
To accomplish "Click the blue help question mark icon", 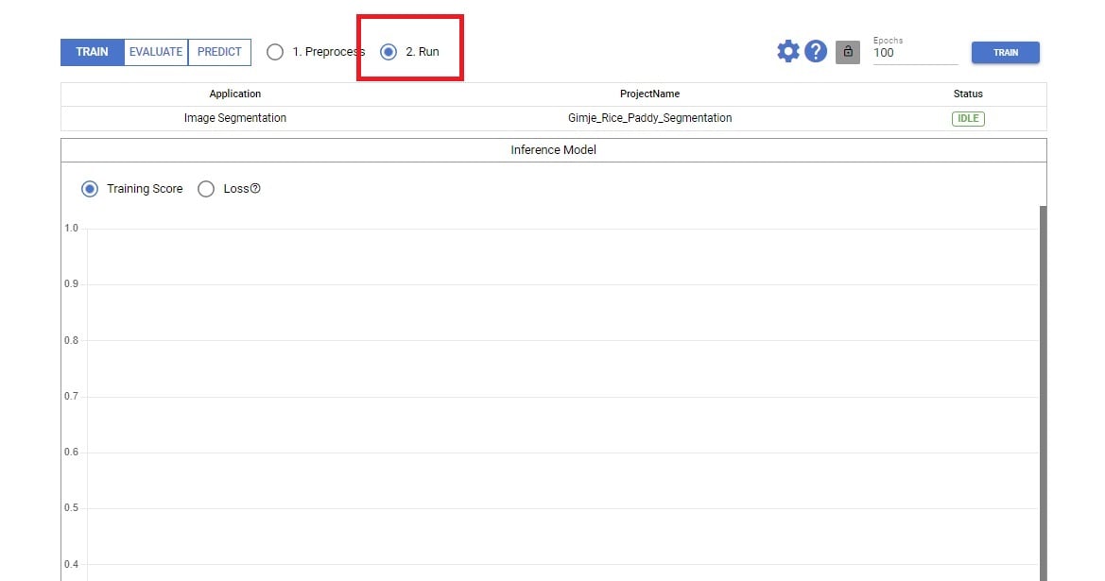I will pos(816,51).
